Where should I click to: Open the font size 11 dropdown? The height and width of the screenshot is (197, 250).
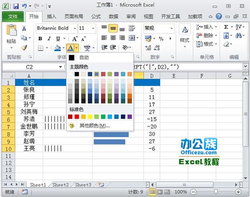point(93,29)
